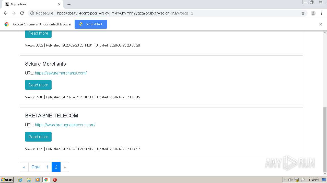This screenshot has width=327, height=183.
Task: Click the Views: 3695 stats line
Action: pos(83,149)
